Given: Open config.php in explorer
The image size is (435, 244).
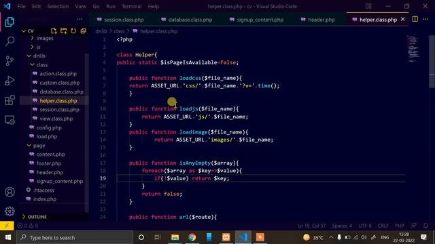Looking at the screenshot, I should click(x=49, y=127).
